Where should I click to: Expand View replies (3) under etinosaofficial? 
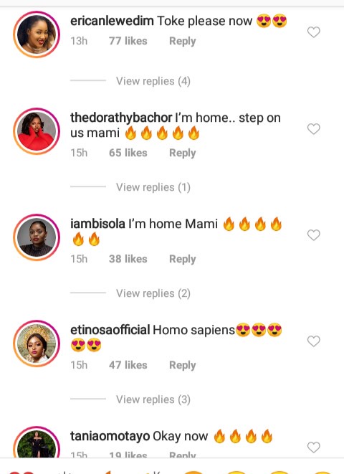click(x=153, y=399)
